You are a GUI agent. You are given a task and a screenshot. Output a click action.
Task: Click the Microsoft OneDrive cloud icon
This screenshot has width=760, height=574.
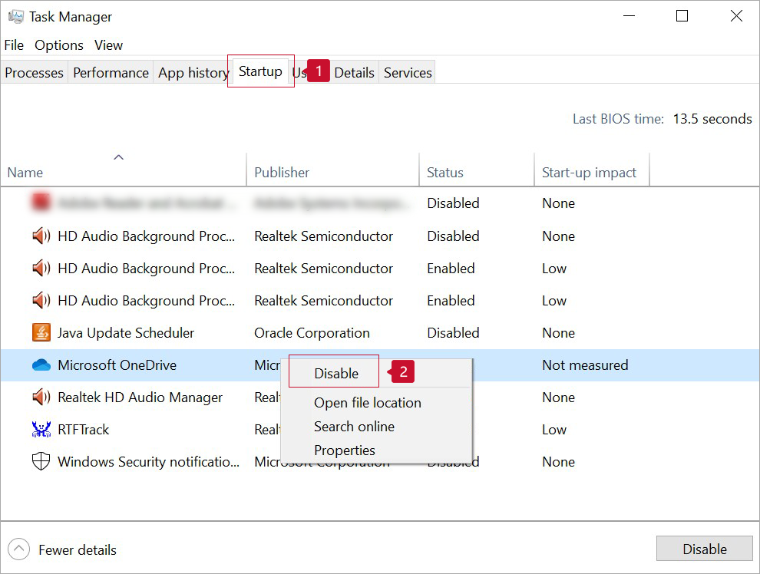pos(41,365)
